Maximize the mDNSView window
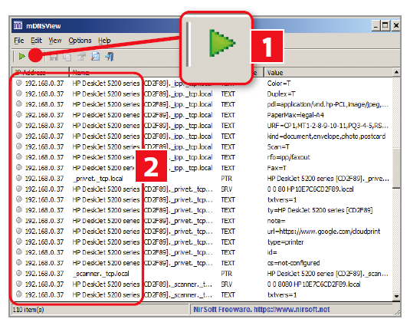 (385, 25)
